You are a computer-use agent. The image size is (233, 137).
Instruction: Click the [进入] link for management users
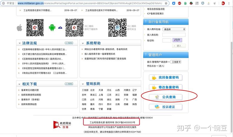point(161,66)
